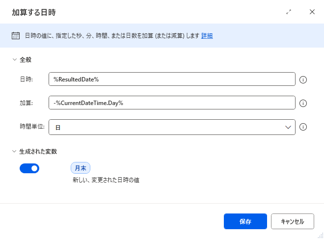Collapse the 生成された変数 section chevron
This screenshot has height=239, width=324.
14,151
